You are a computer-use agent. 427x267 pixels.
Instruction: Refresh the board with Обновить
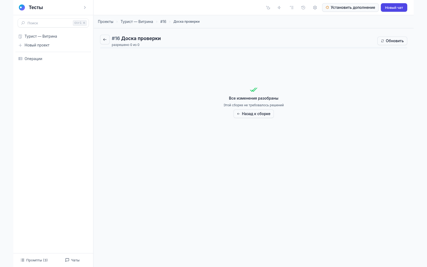392,41
